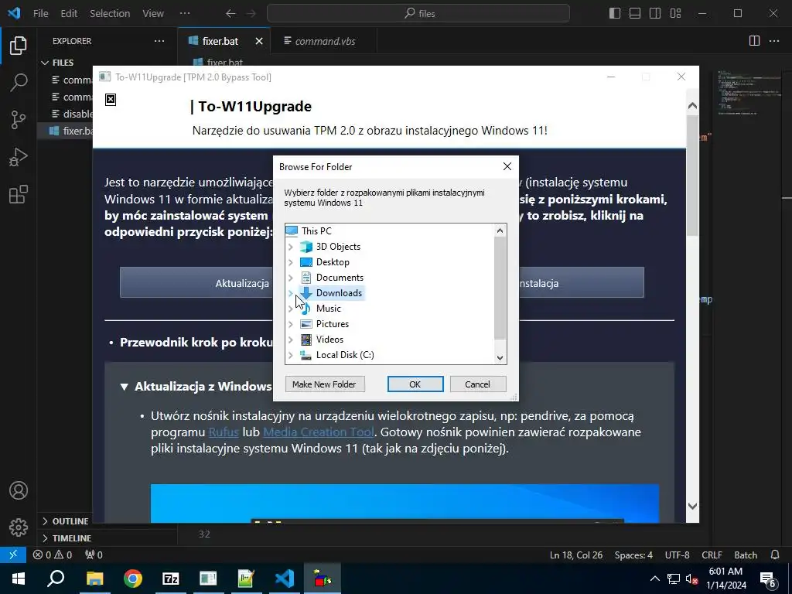The image size is (792, 594).
Task: Open Explorer Views and More Actions ellipsis
Action: click(x=159, y=41)
